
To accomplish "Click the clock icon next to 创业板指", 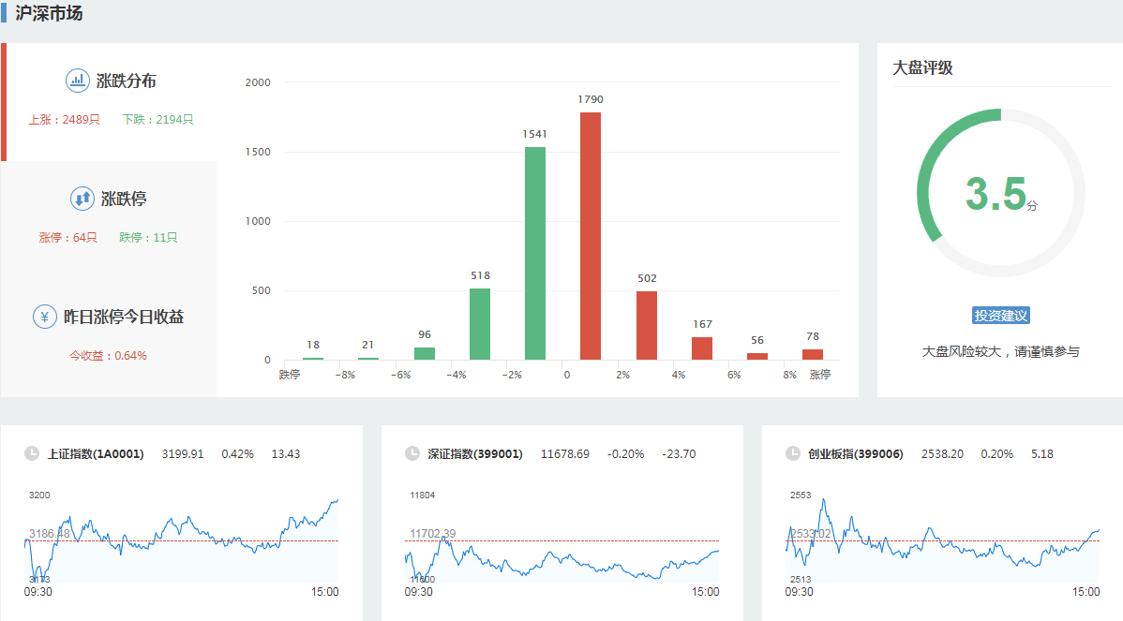I will (x=793, y=454).
